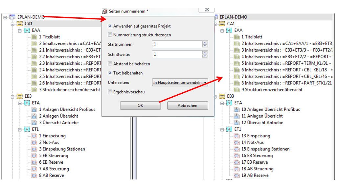
Task: Increase the Startnummer value
Action: pyautogui.click(x=205, y=42)
